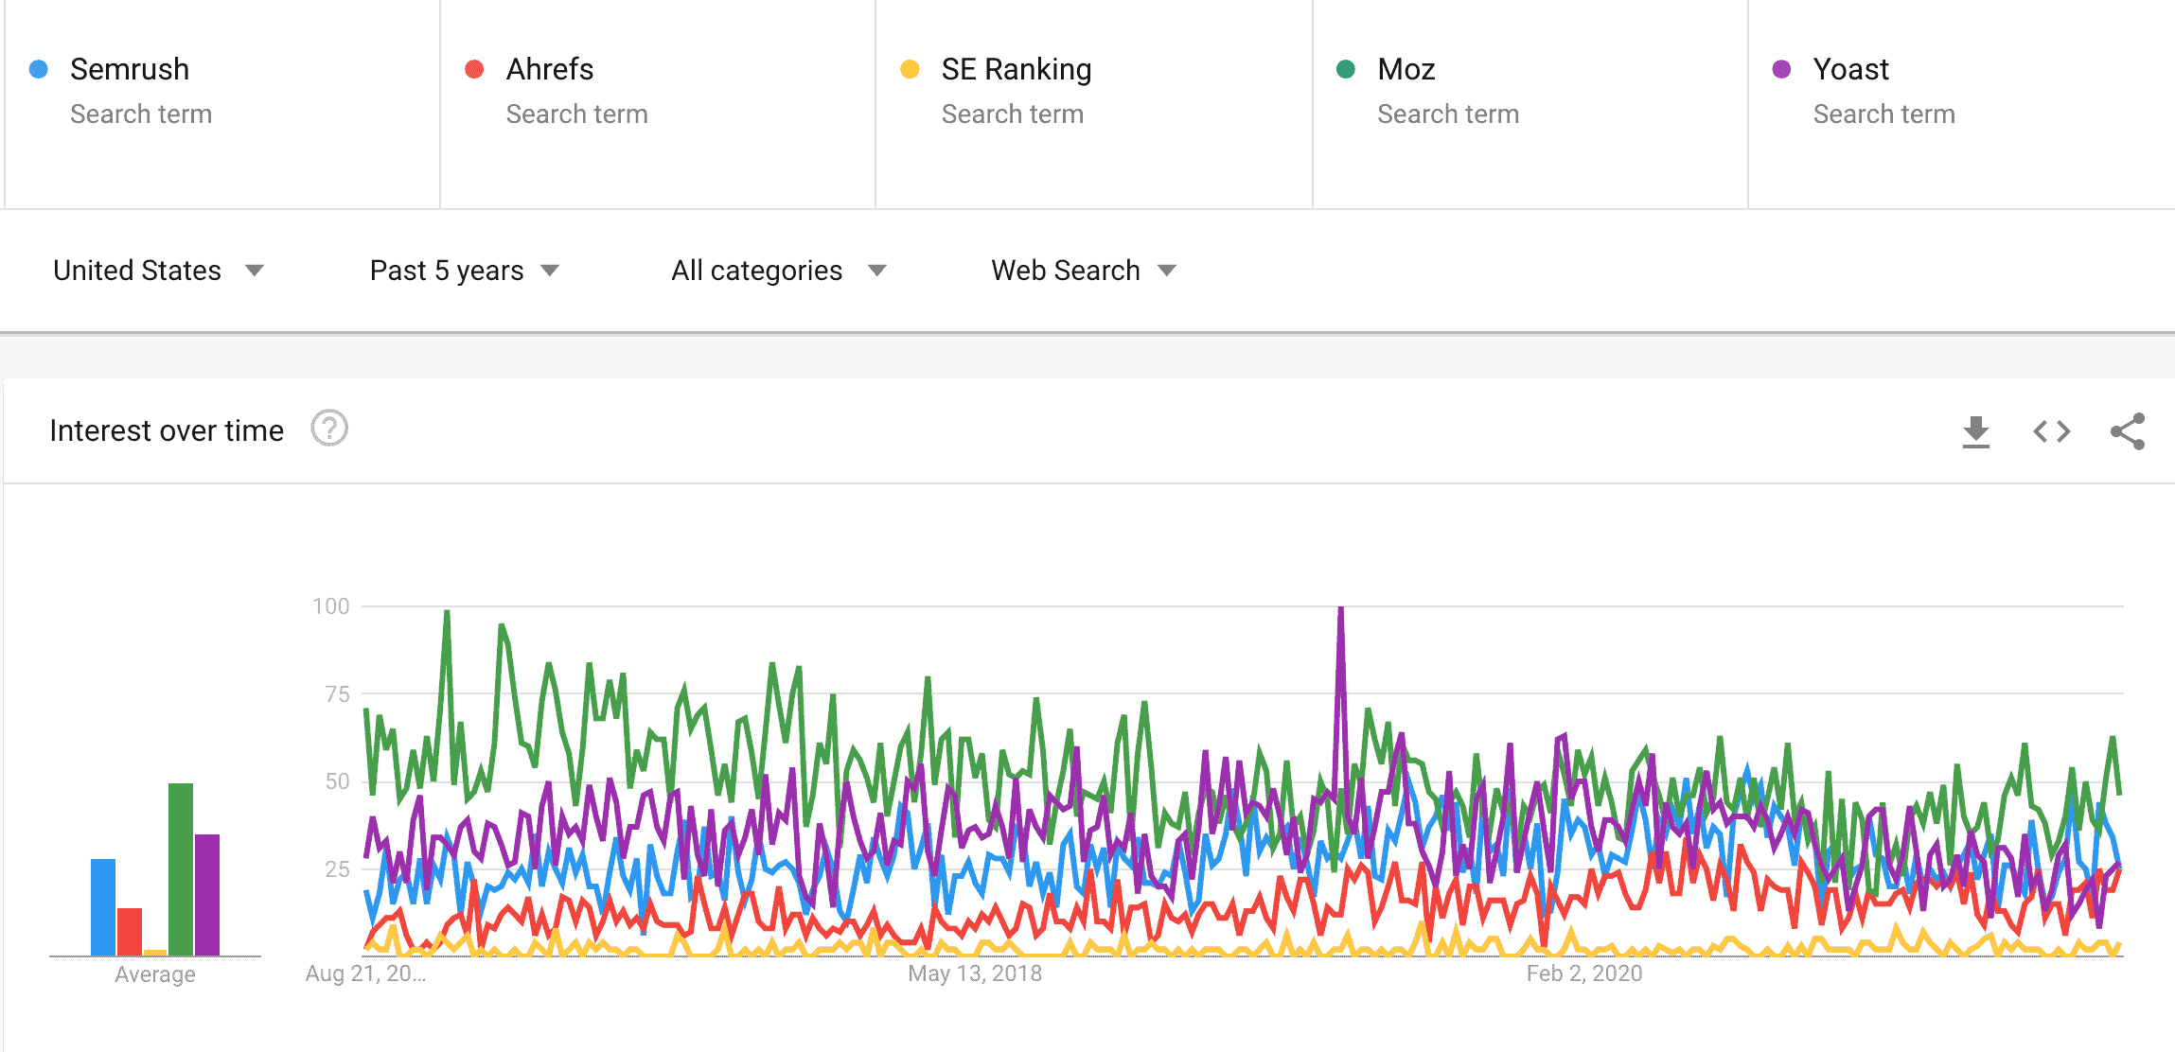Share the Interest over time chart
Image resolution: width=2175 pixels, height=1052 pixels.
(x=2128, y=430)
